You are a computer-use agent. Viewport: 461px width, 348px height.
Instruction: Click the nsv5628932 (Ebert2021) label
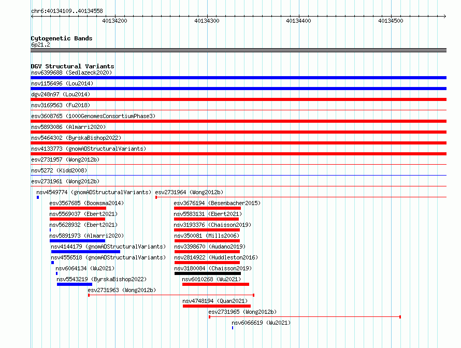(83, 225)
